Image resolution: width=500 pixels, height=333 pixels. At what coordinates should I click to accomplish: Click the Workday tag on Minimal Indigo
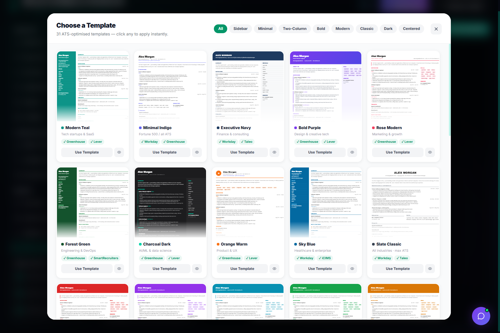coord(149,142)
